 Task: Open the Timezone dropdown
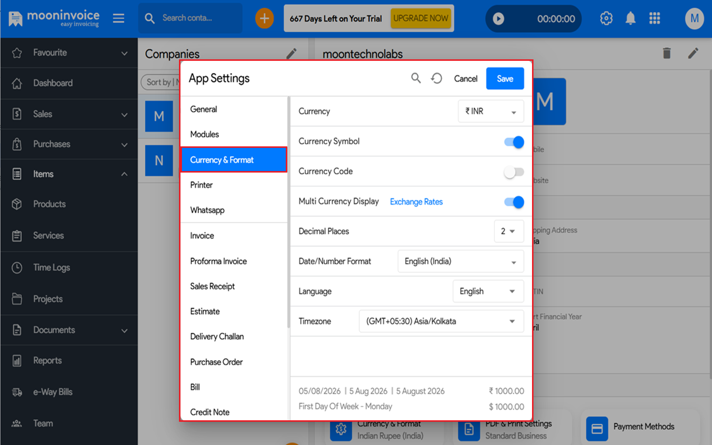[442, 321]
